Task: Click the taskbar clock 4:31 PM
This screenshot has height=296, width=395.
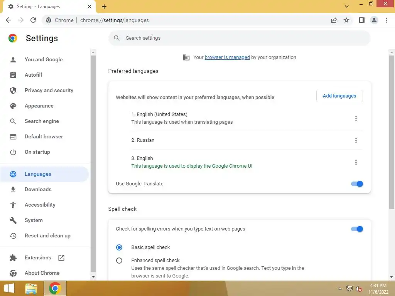Action: [378, 286]
